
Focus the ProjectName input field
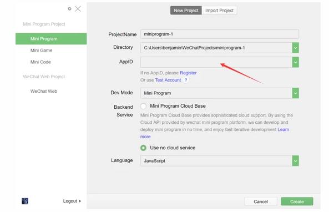point(220,34)
